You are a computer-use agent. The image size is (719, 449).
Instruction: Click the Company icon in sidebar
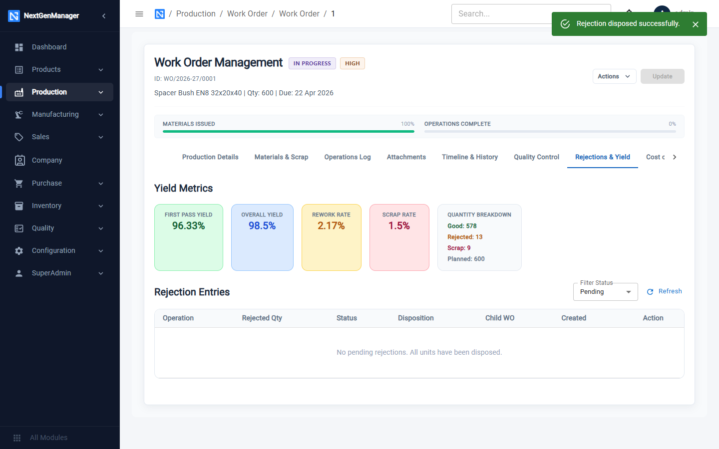point(19,160)
